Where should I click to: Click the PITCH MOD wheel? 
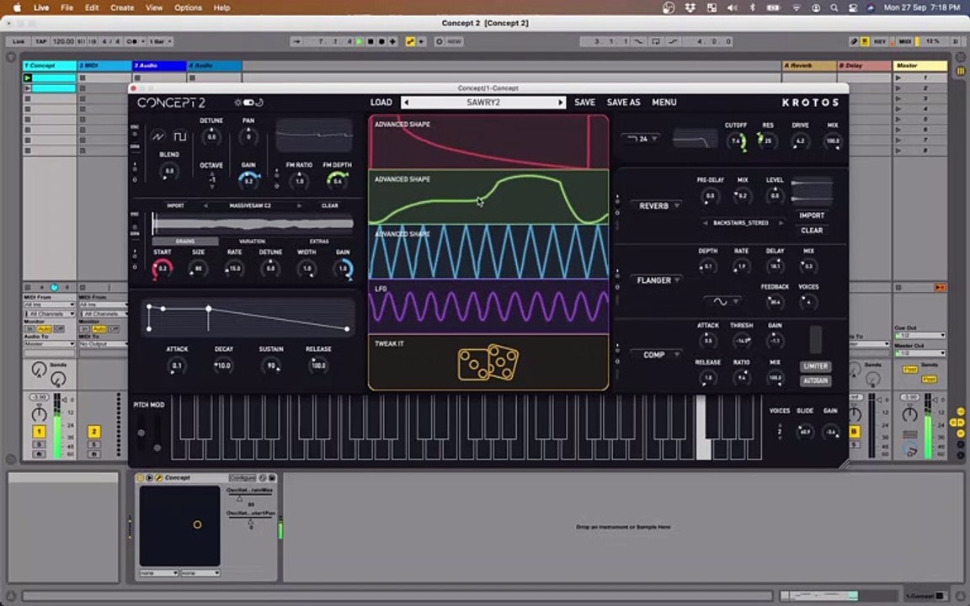[x=141, y=433]
